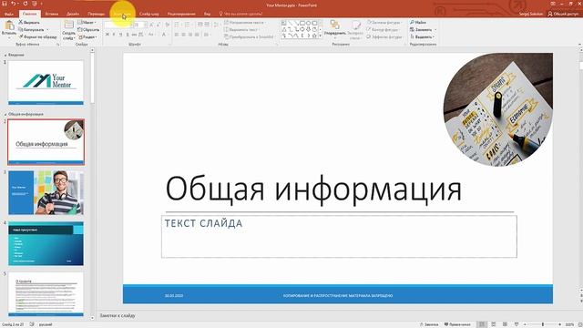Toggle text shadow (S) formatting
583x328 pixels.
pyautogui.click(x=128, y=35)
